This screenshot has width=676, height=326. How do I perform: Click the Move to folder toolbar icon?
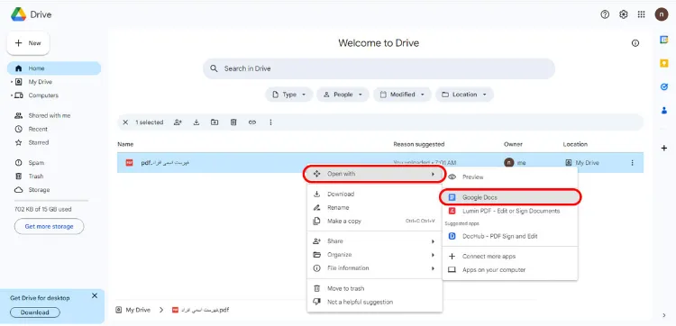pos(215,122)
